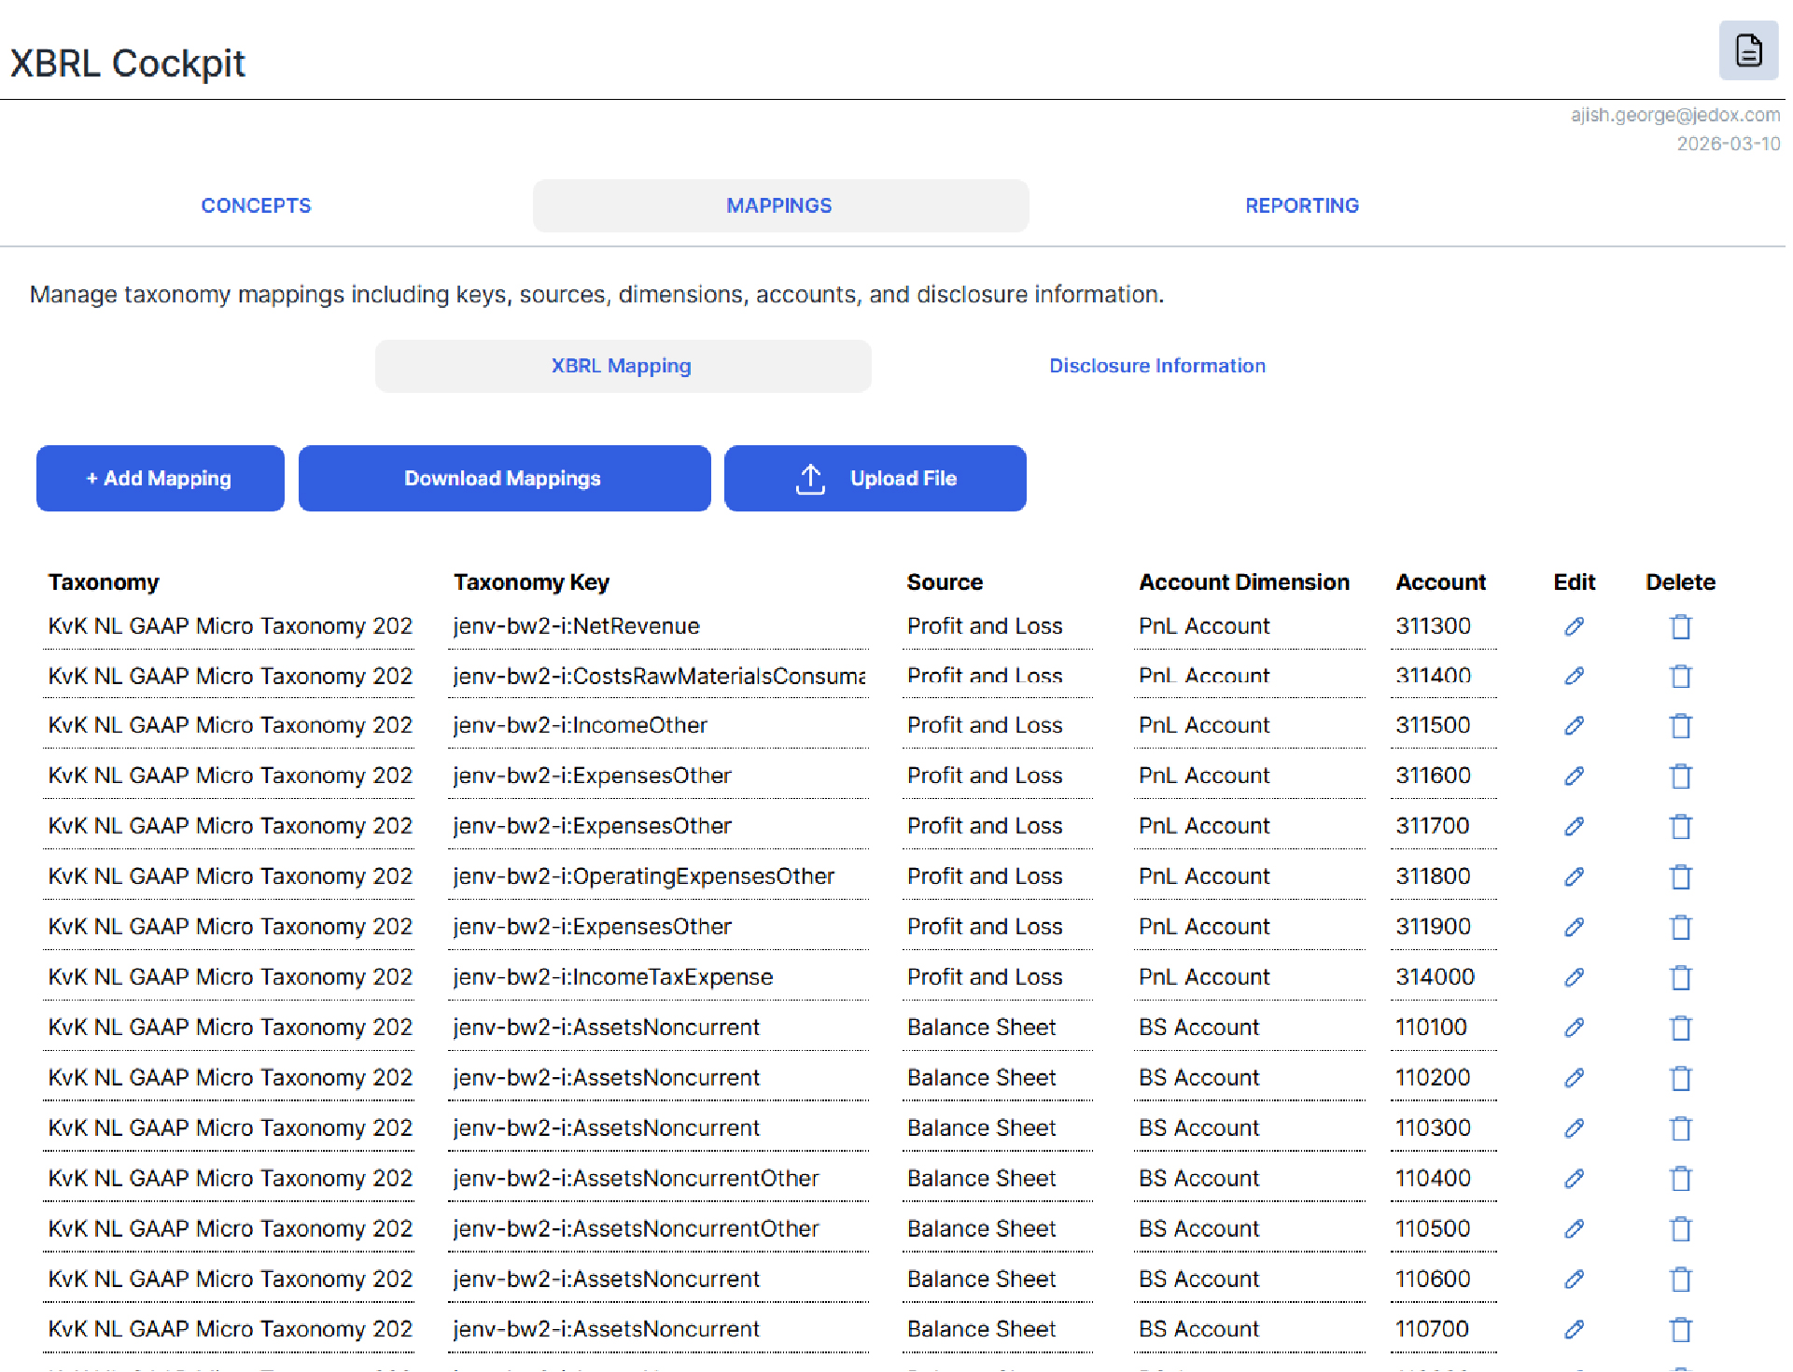Click the Upload File button
This screenshot has width=1793, height=1372.
coord(875,478)
